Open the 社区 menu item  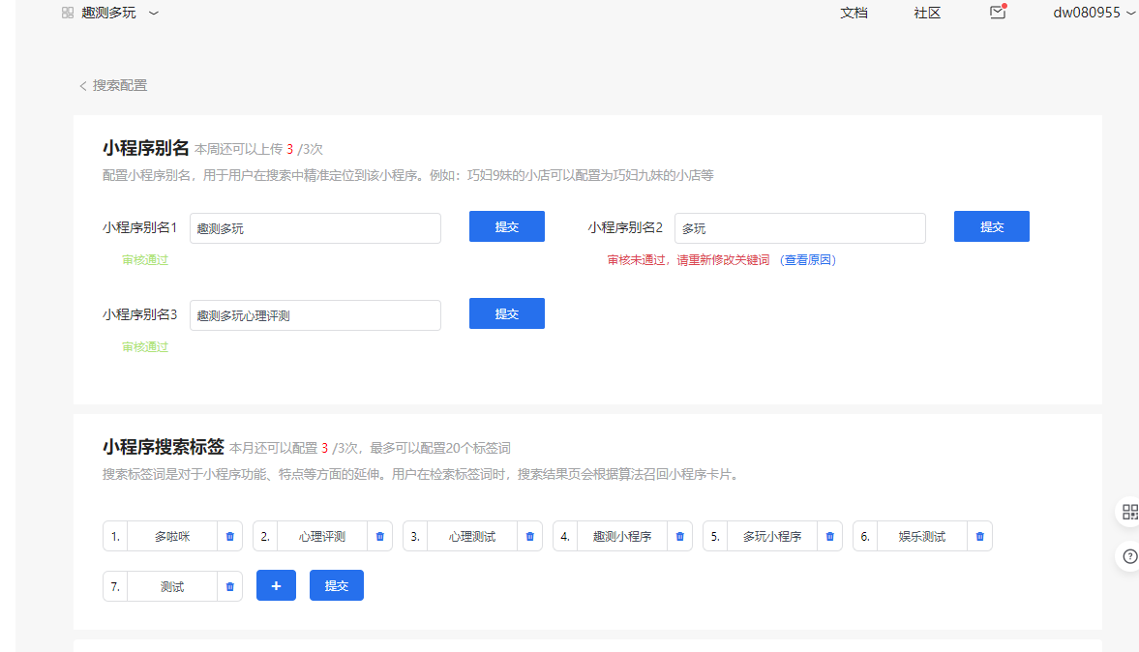(927, 13)
